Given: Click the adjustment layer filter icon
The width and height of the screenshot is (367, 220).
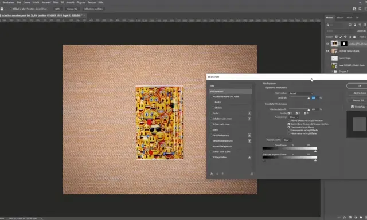Looking at the screenshot, I should point(355,25).
